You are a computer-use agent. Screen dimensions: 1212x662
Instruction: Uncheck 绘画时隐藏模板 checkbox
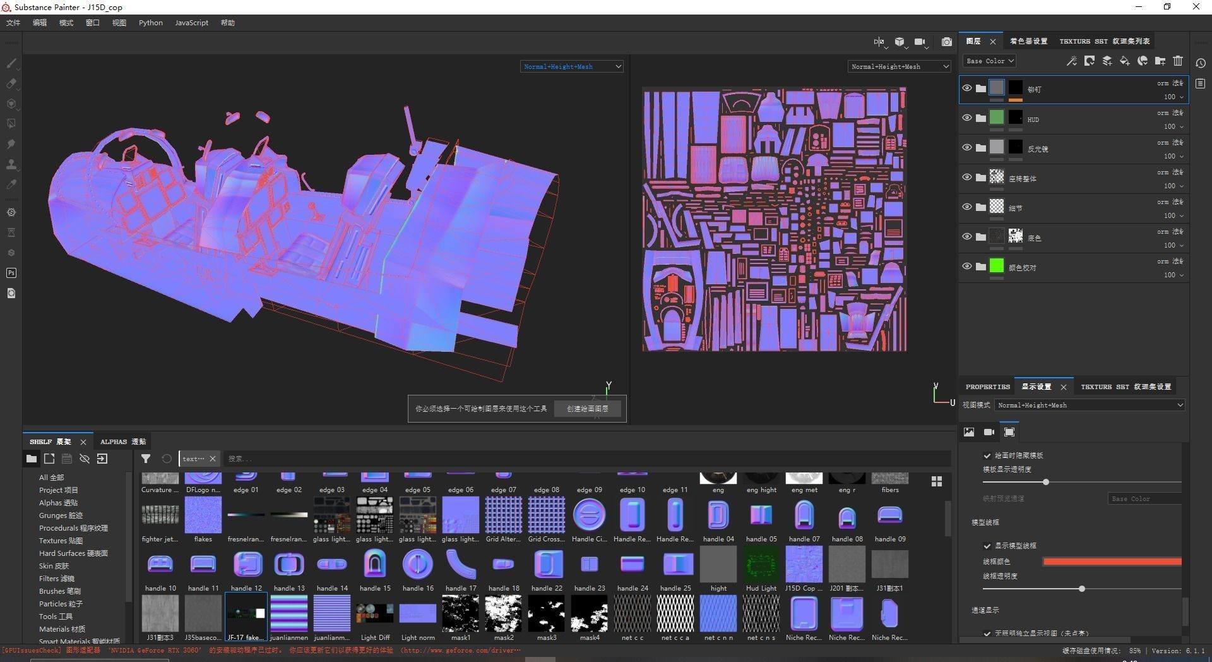(x=987, y=455)
